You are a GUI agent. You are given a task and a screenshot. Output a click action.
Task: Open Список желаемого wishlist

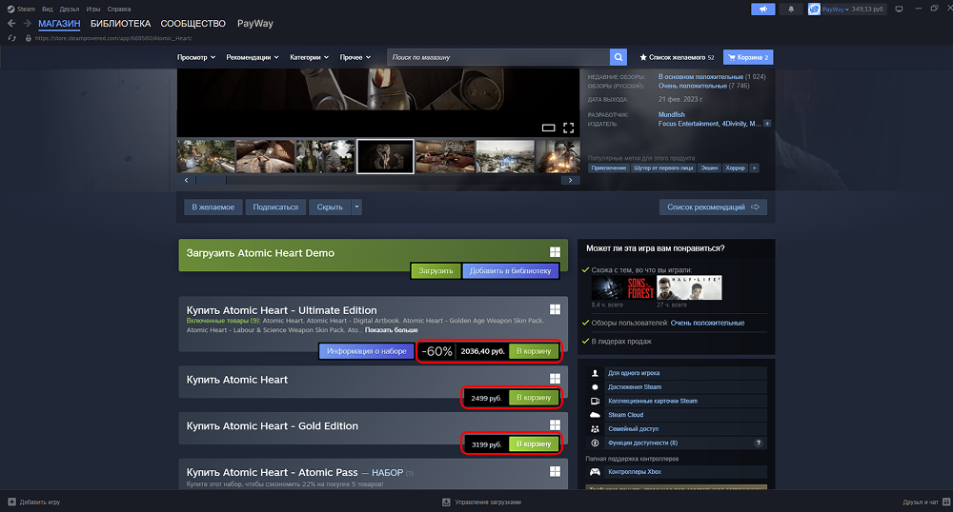677,57
